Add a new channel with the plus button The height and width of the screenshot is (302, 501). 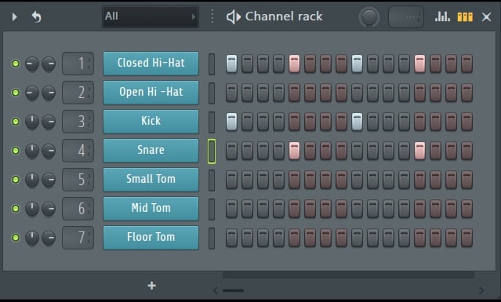click(x=152, y=286)
